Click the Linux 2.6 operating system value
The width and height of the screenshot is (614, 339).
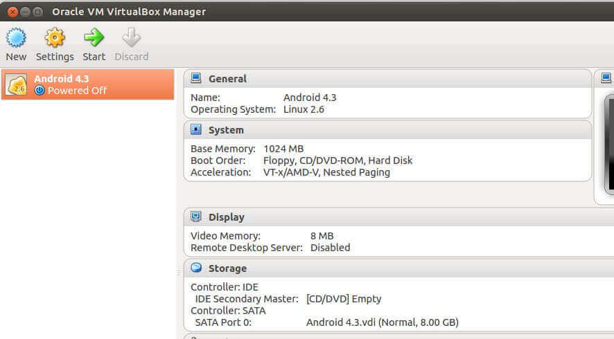304,109
